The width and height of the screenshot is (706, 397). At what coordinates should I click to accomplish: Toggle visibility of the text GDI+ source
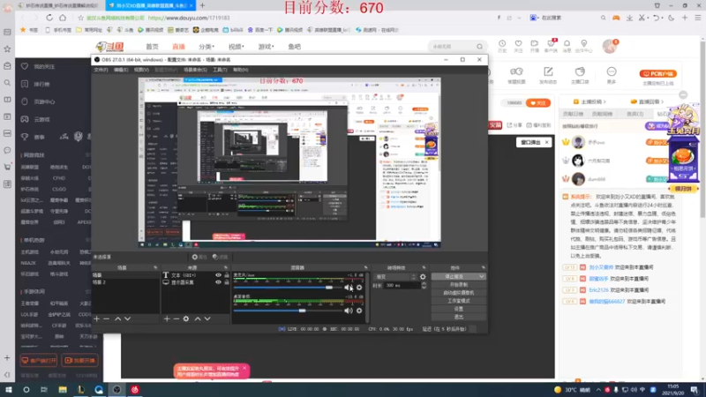218,275
